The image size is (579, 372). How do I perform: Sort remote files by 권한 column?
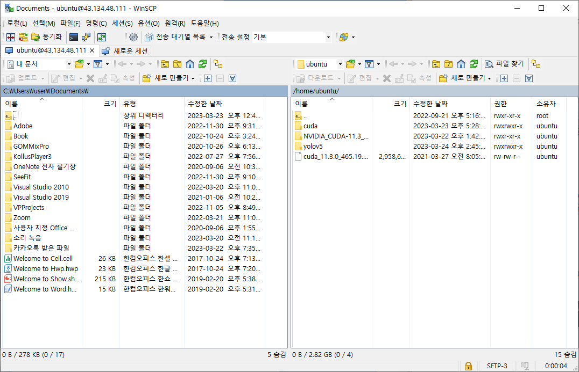point(511,104)
